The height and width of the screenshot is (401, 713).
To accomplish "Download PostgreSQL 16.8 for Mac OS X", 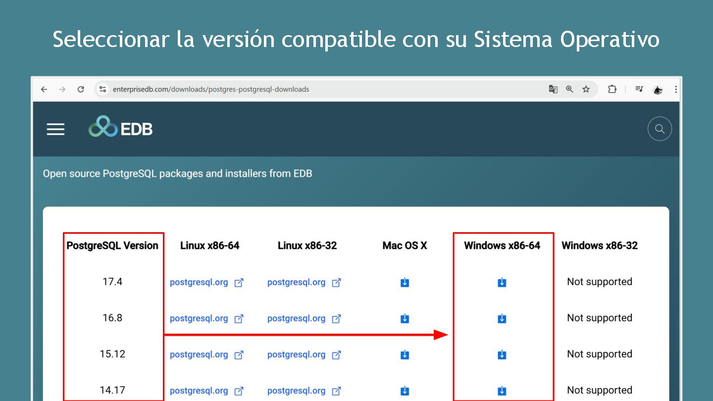I will (x=405, y=319).
